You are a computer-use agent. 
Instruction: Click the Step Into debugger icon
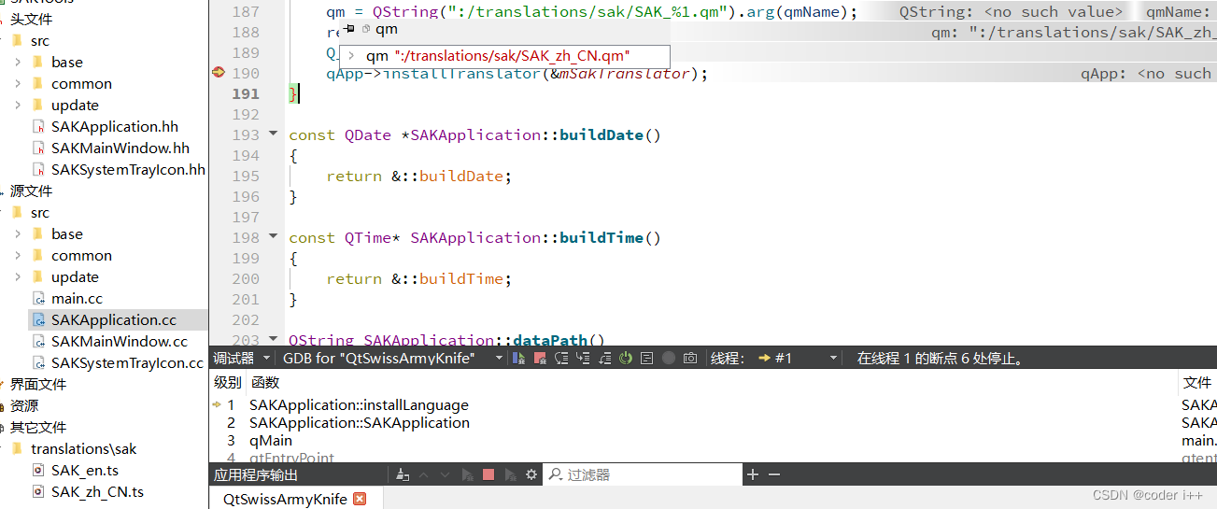(583, 358)
